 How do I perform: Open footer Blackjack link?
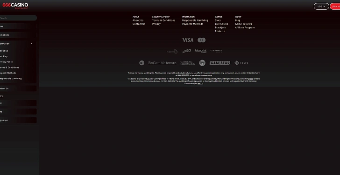(x=220, y=27)
